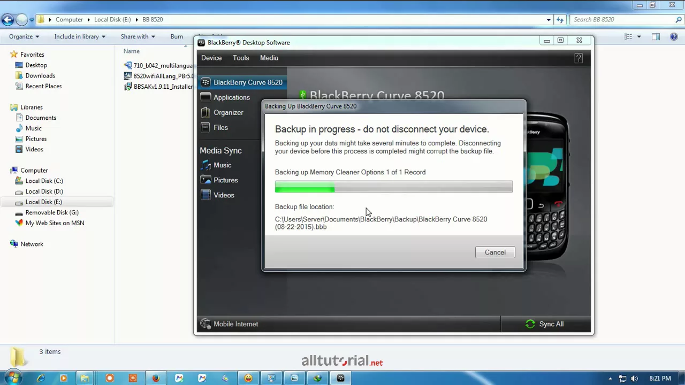Click the Sync All button
This screenshot has height=385, width=685.
545,324
